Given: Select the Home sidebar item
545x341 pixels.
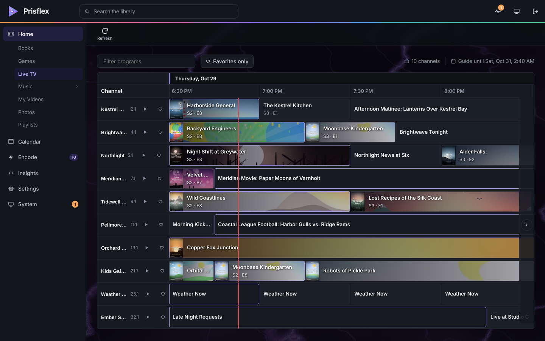Looking at the screenshot, I should 43,34.
